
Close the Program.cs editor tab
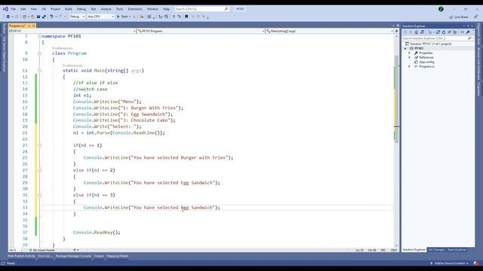click(34, 26)
